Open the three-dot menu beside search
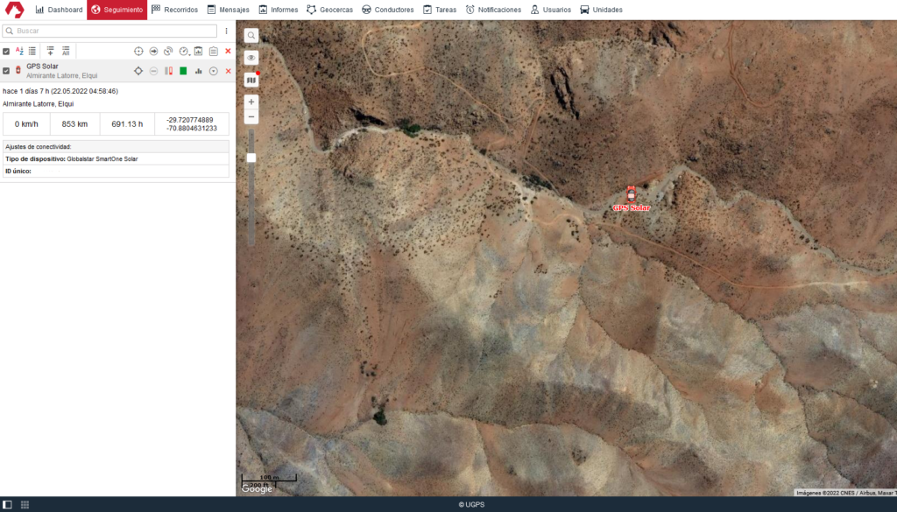The image size is (897, 512). click(x=226, y=31)
